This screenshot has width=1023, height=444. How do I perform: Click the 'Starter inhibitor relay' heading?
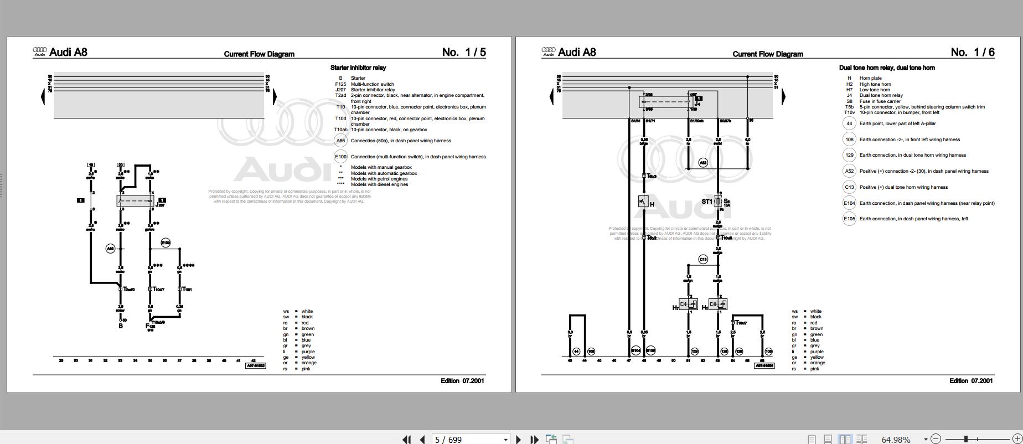pyautogui.click(x=358, y=68)
